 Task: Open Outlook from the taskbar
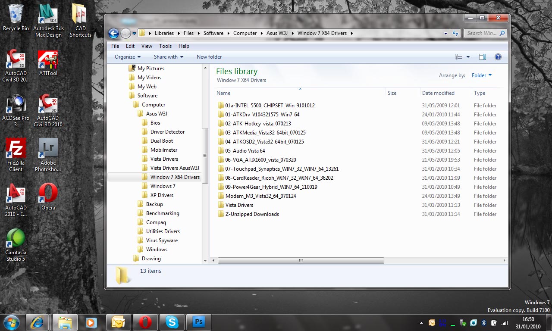pos(119,322)
